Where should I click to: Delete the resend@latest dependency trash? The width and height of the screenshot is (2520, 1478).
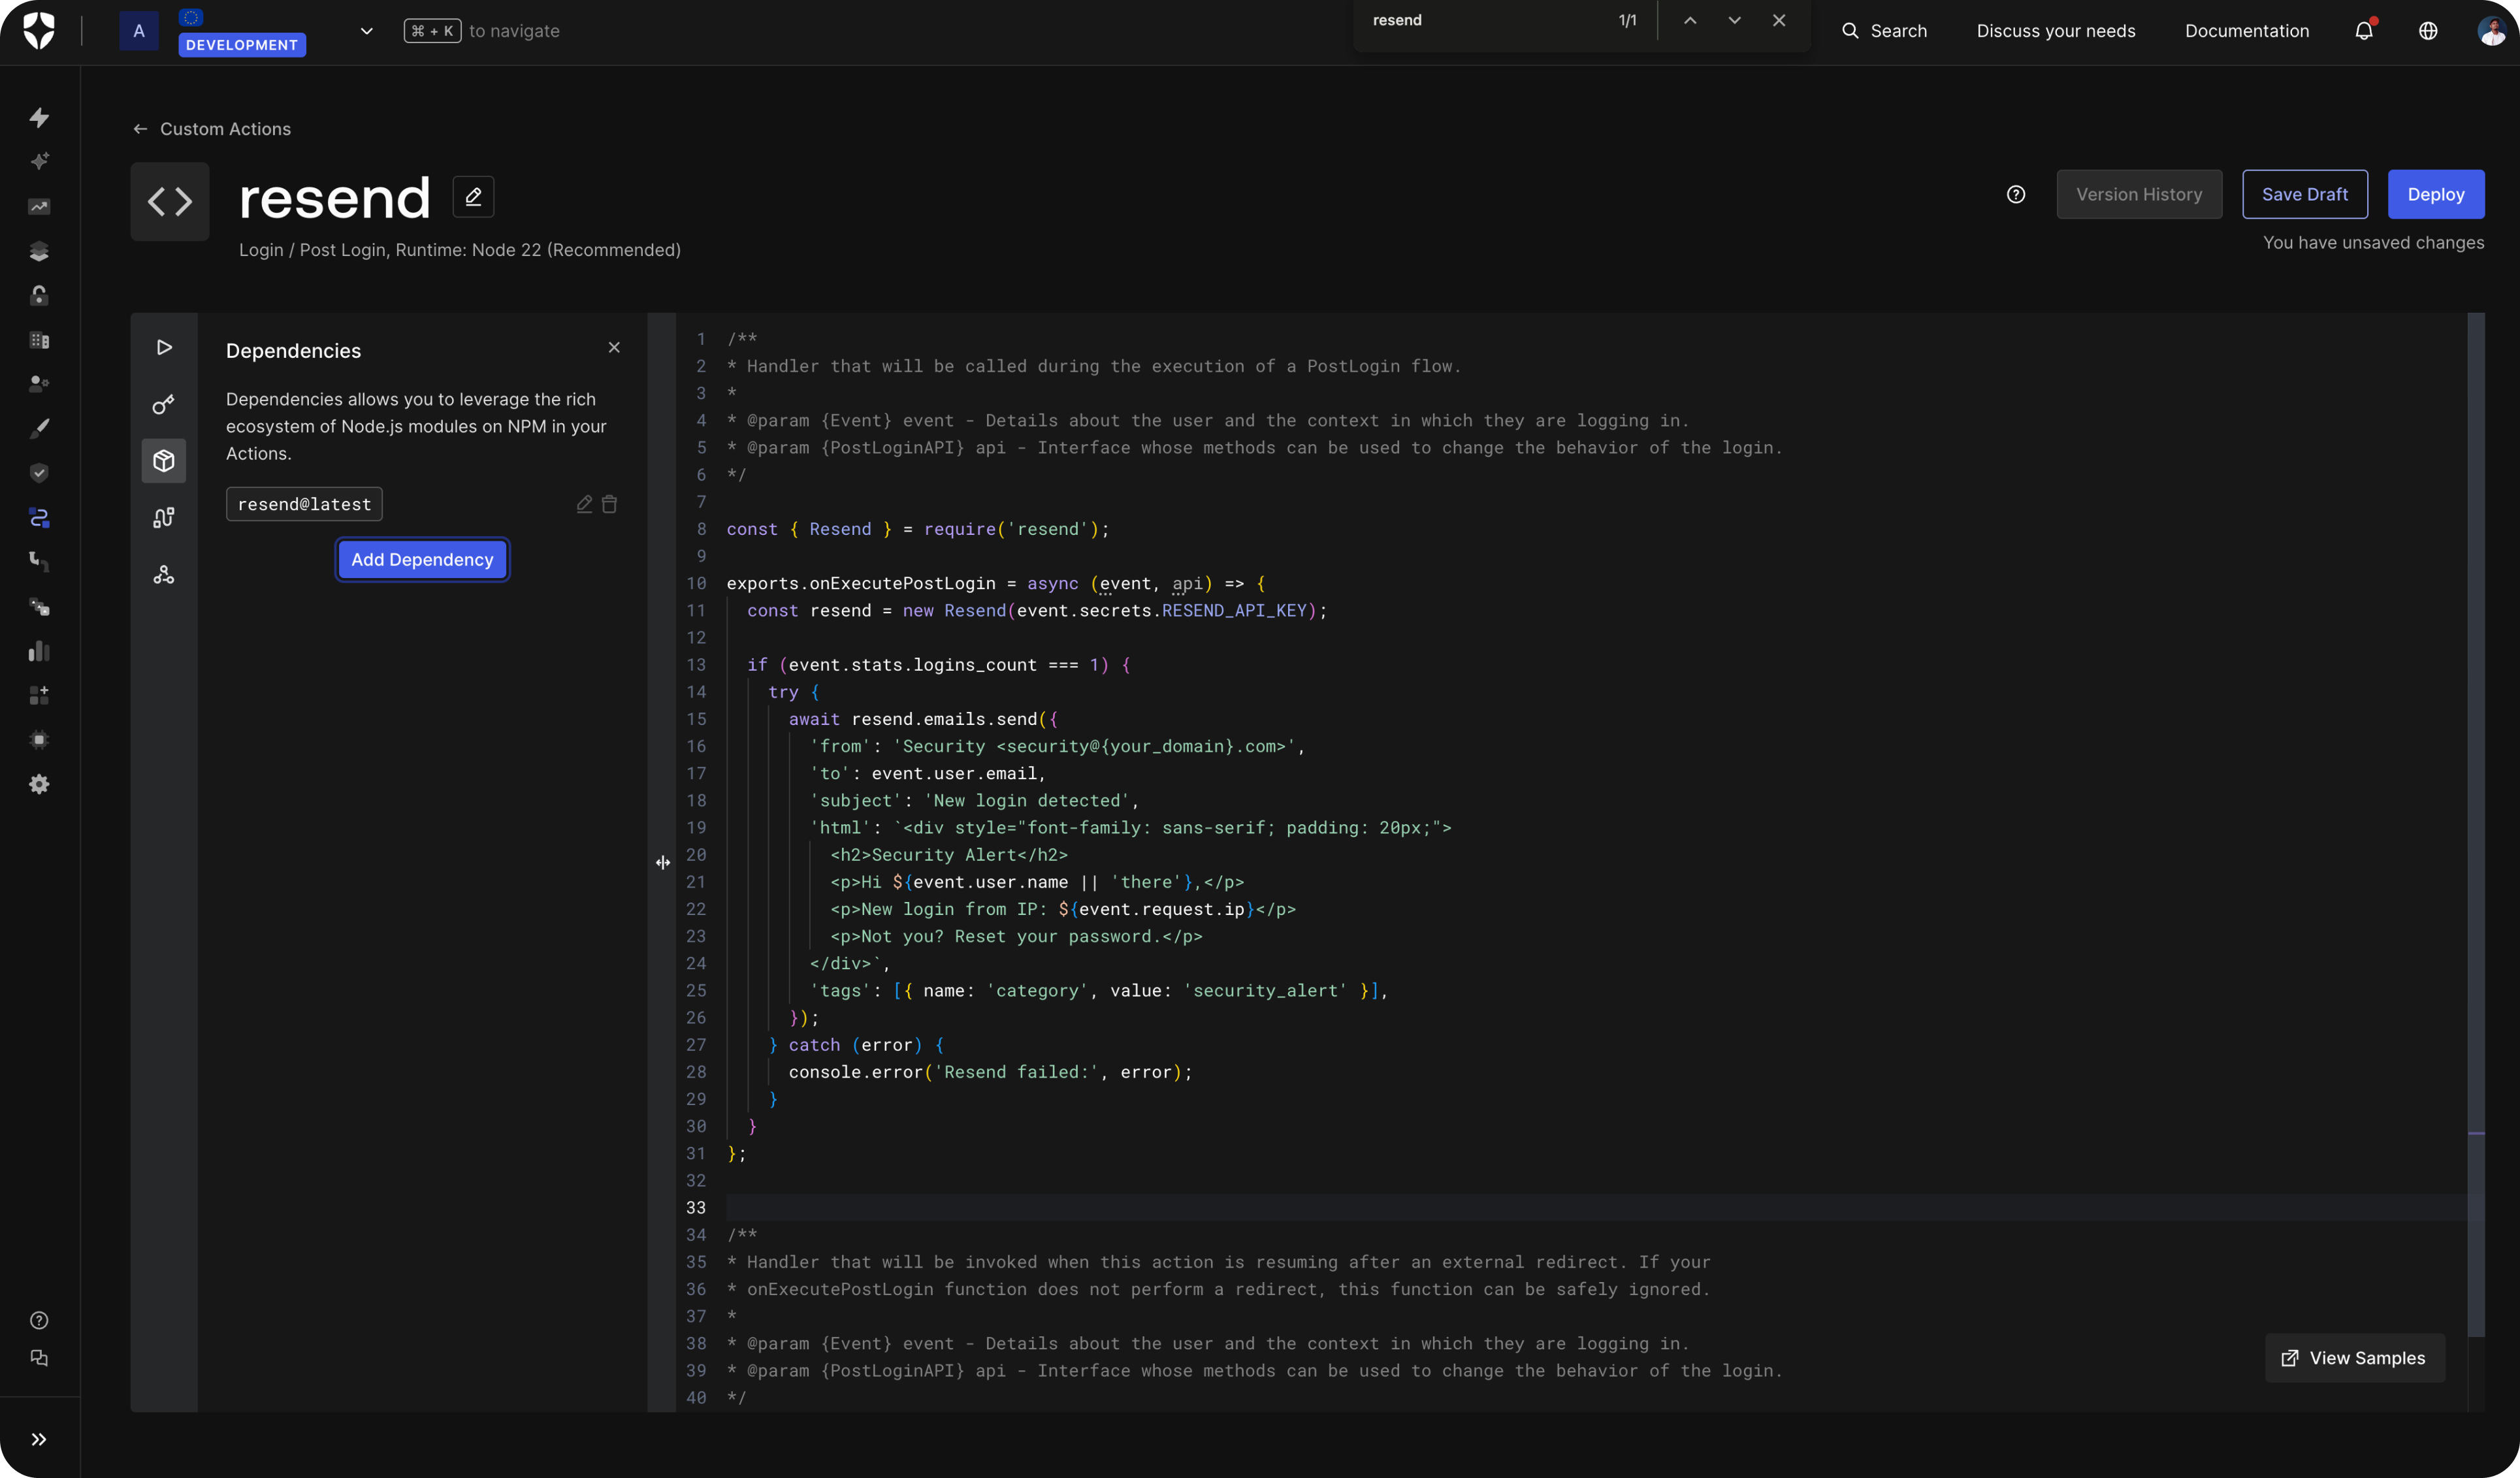tap(610, 504)
